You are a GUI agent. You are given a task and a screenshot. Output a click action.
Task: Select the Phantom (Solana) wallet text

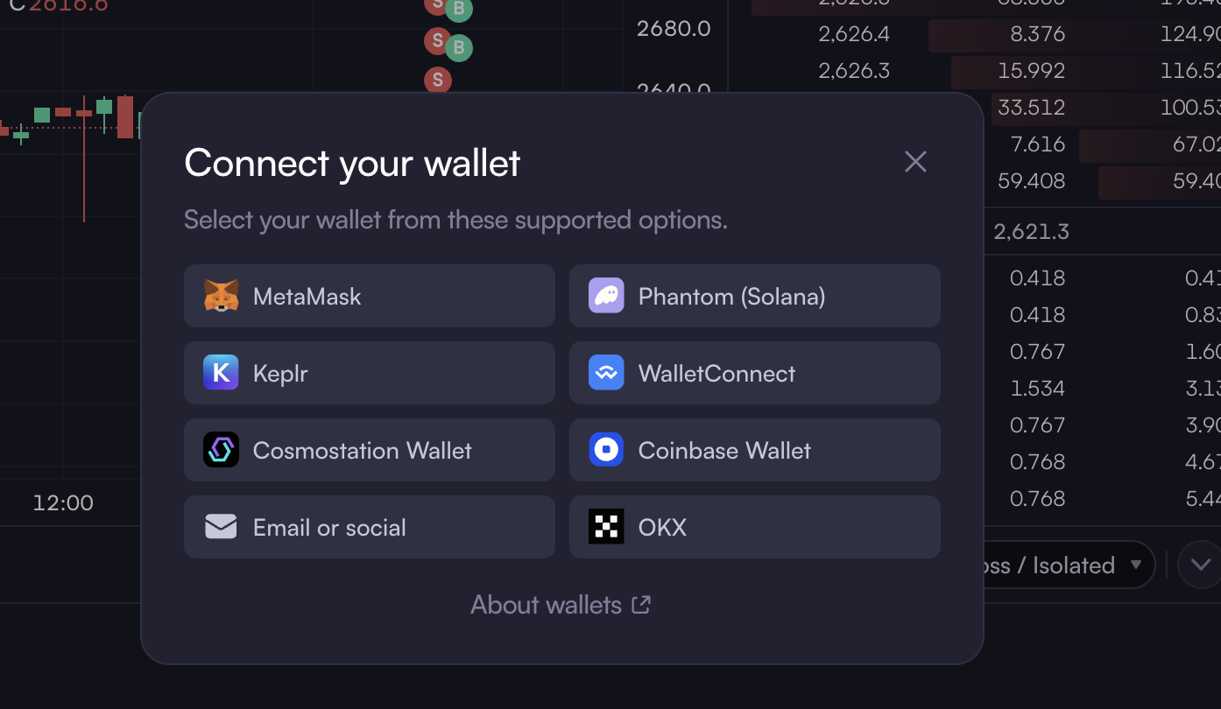[731, 297]
